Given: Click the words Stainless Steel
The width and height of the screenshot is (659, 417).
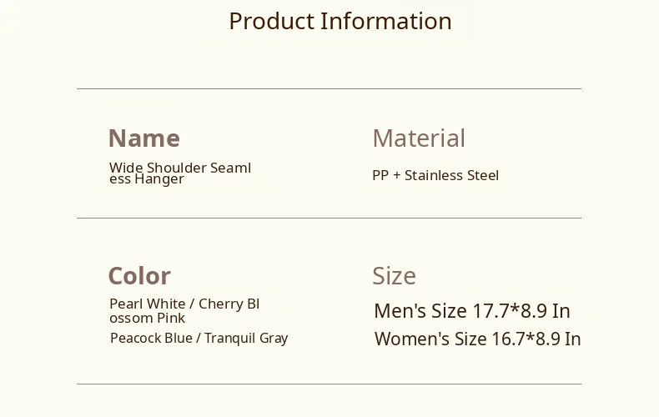Looking at the screenshot, I should [451, 175].
